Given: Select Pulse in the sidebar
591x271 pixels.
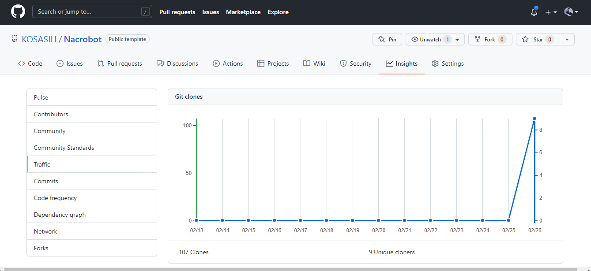Looking at the screenshot, I should [92, 97].
